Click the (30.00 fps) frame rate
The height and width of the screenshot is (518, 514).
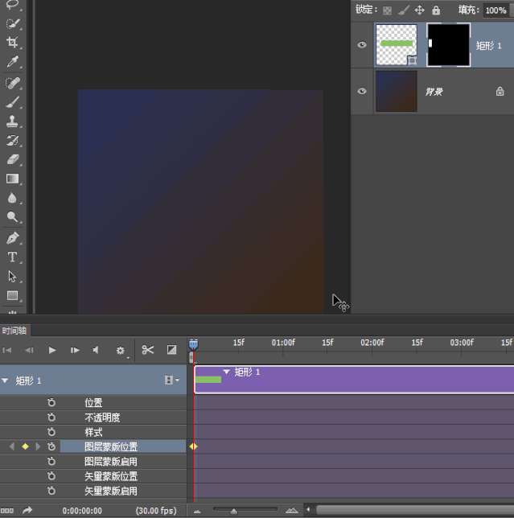click(156, 511)
